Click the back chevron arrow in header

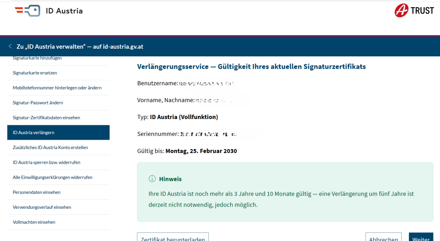click(x=10, y=46)
